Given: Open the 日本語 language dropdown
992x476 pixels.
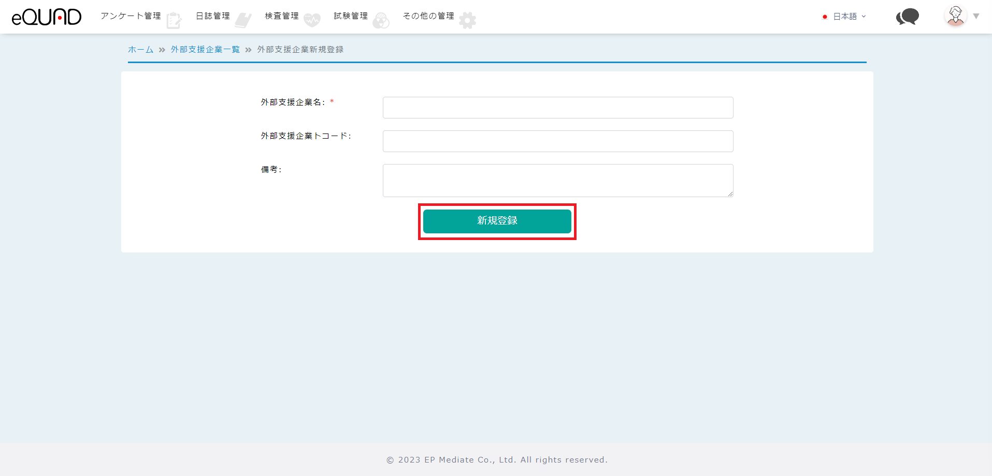Looking at the screenshot, I should click(x=849, y=17).
